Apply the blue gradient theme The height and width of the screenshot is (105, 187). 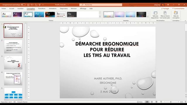tap(39, 14)
